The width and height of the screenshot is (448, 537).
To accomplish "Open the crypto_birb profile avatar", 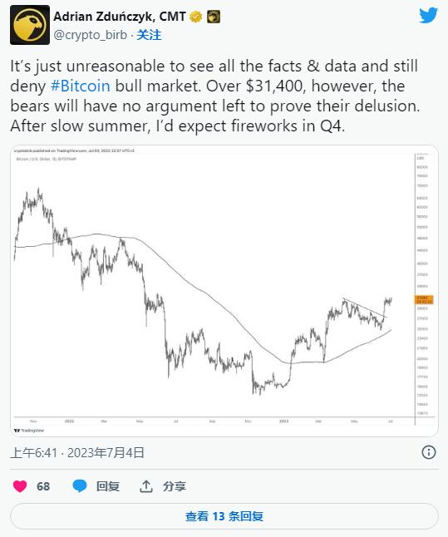I will pos(30,25).
